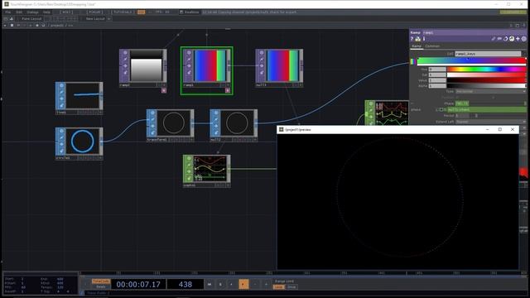Enable the TimeCode display toggle
Screen dimensions: 530x298
click(101, 281)
